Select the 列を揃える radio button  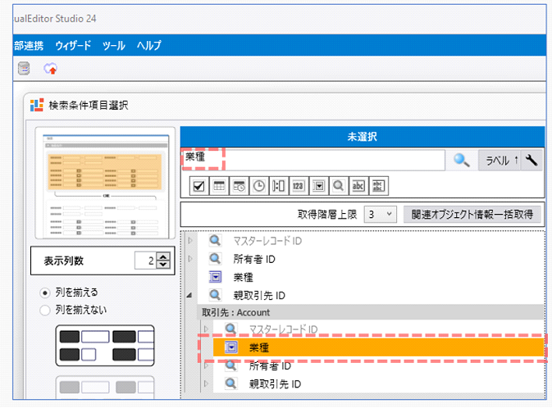[x=45, y=292]
